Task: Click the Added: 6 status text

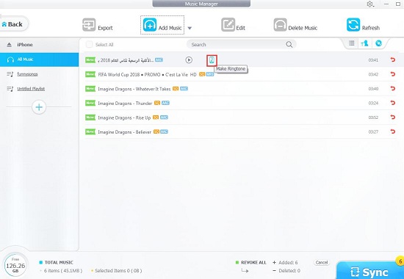Action: point(288,263)
